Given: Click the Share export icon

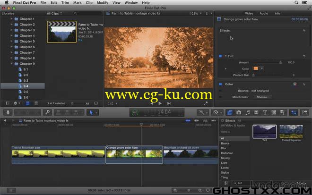Looking at the screenshot, I should pyautogui.click(x=304, y=112).
